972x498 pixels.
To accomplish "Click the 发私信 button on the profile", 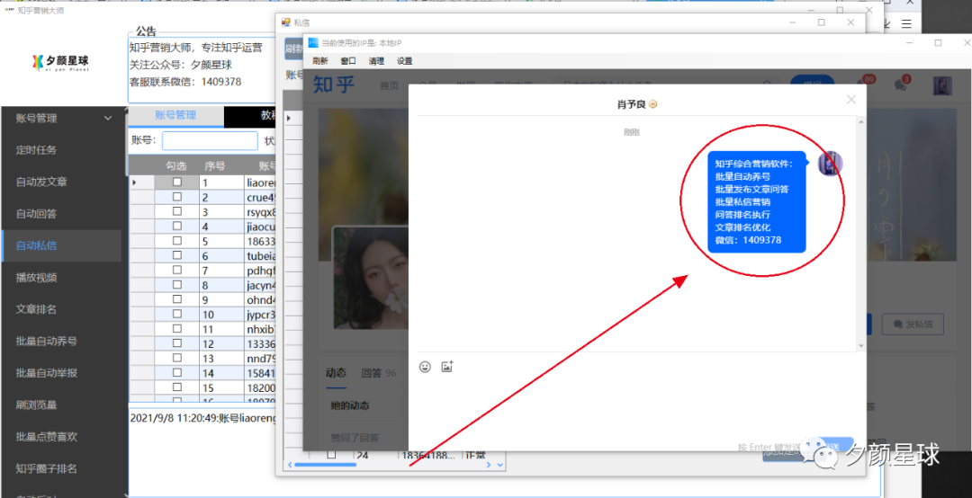I will coord(913,324).
